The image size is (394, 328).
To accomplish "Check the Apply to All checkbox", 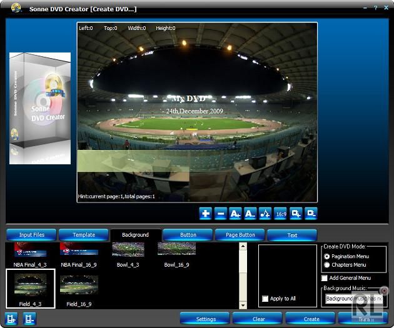I will click(x=266, y=299).
